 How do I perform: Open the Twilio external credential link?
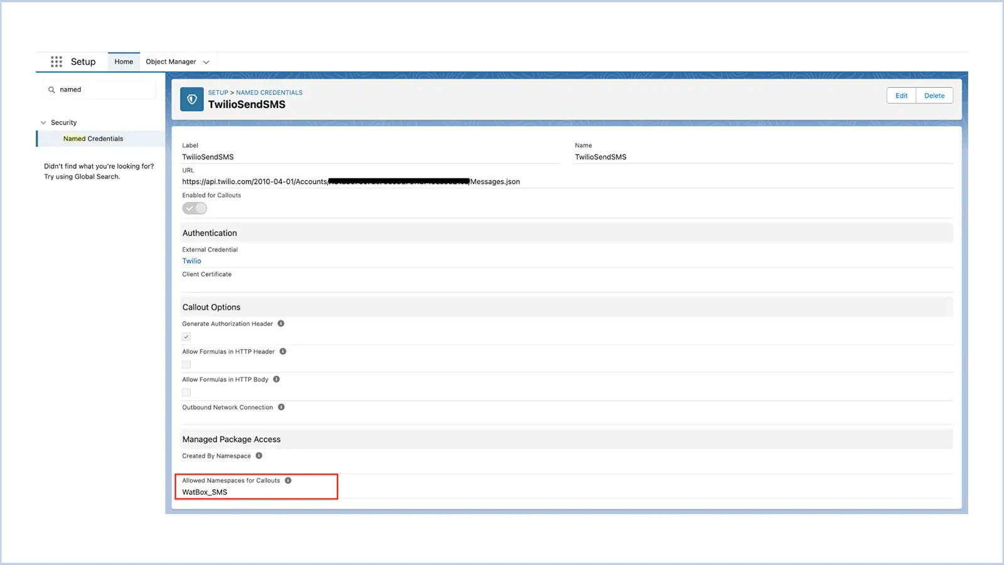(191, 261)
